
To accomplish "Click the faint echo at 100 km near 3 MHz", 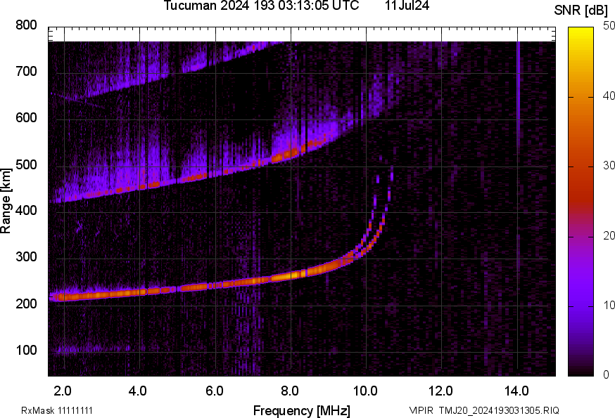I will [x=102, y=348].
